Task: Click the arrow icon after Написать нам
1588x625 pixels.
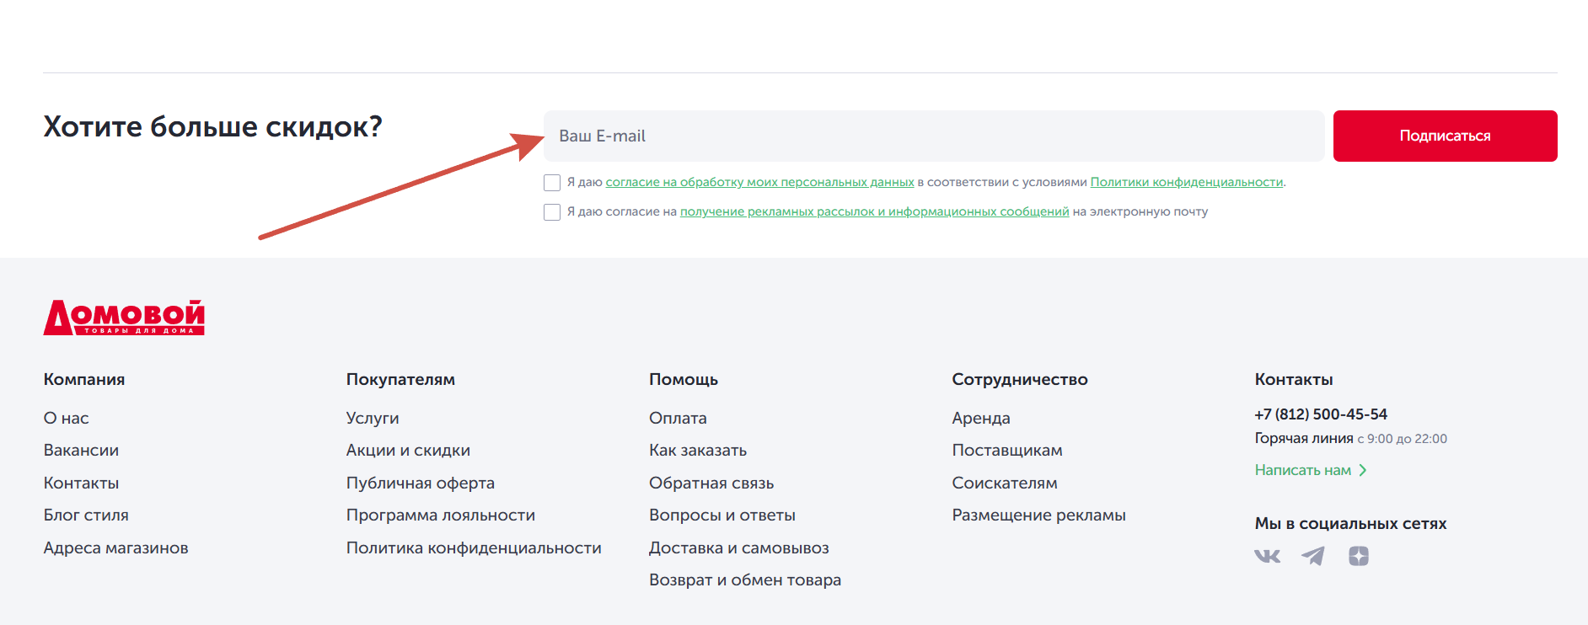Action: [x=1363, y=470]
